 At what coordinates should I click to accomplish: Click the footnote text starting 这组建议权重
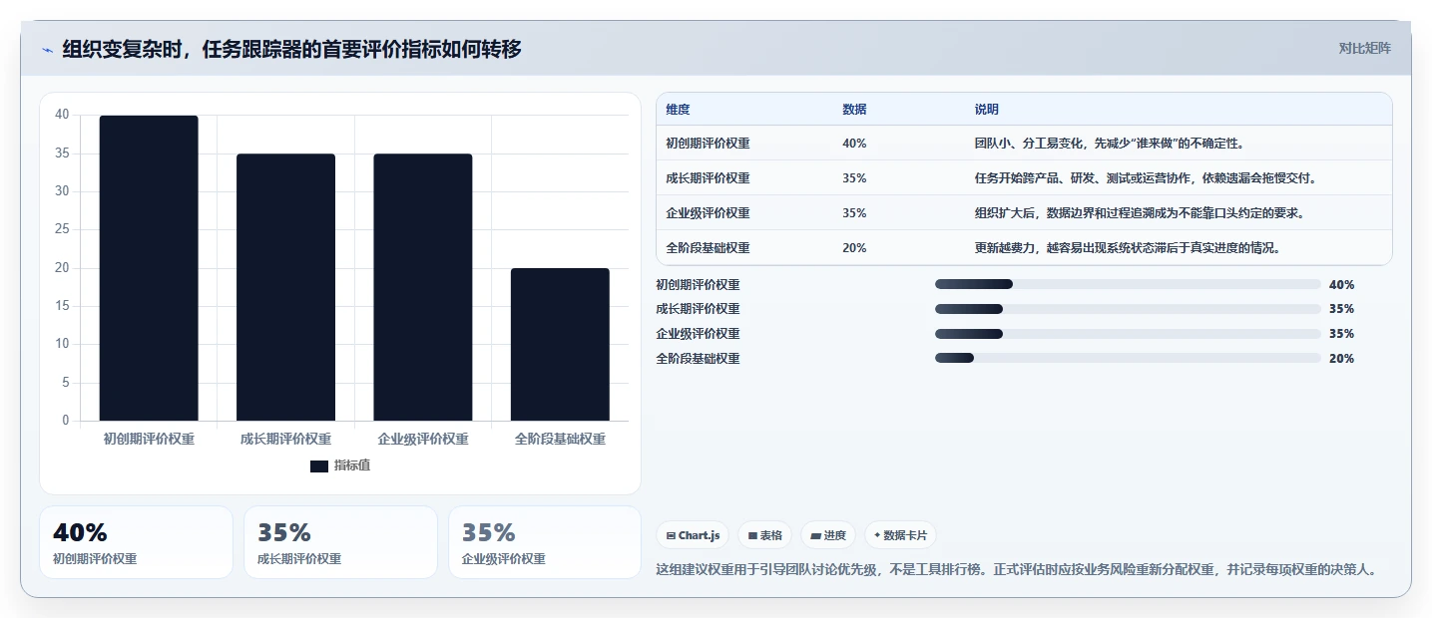[1018, 570]
